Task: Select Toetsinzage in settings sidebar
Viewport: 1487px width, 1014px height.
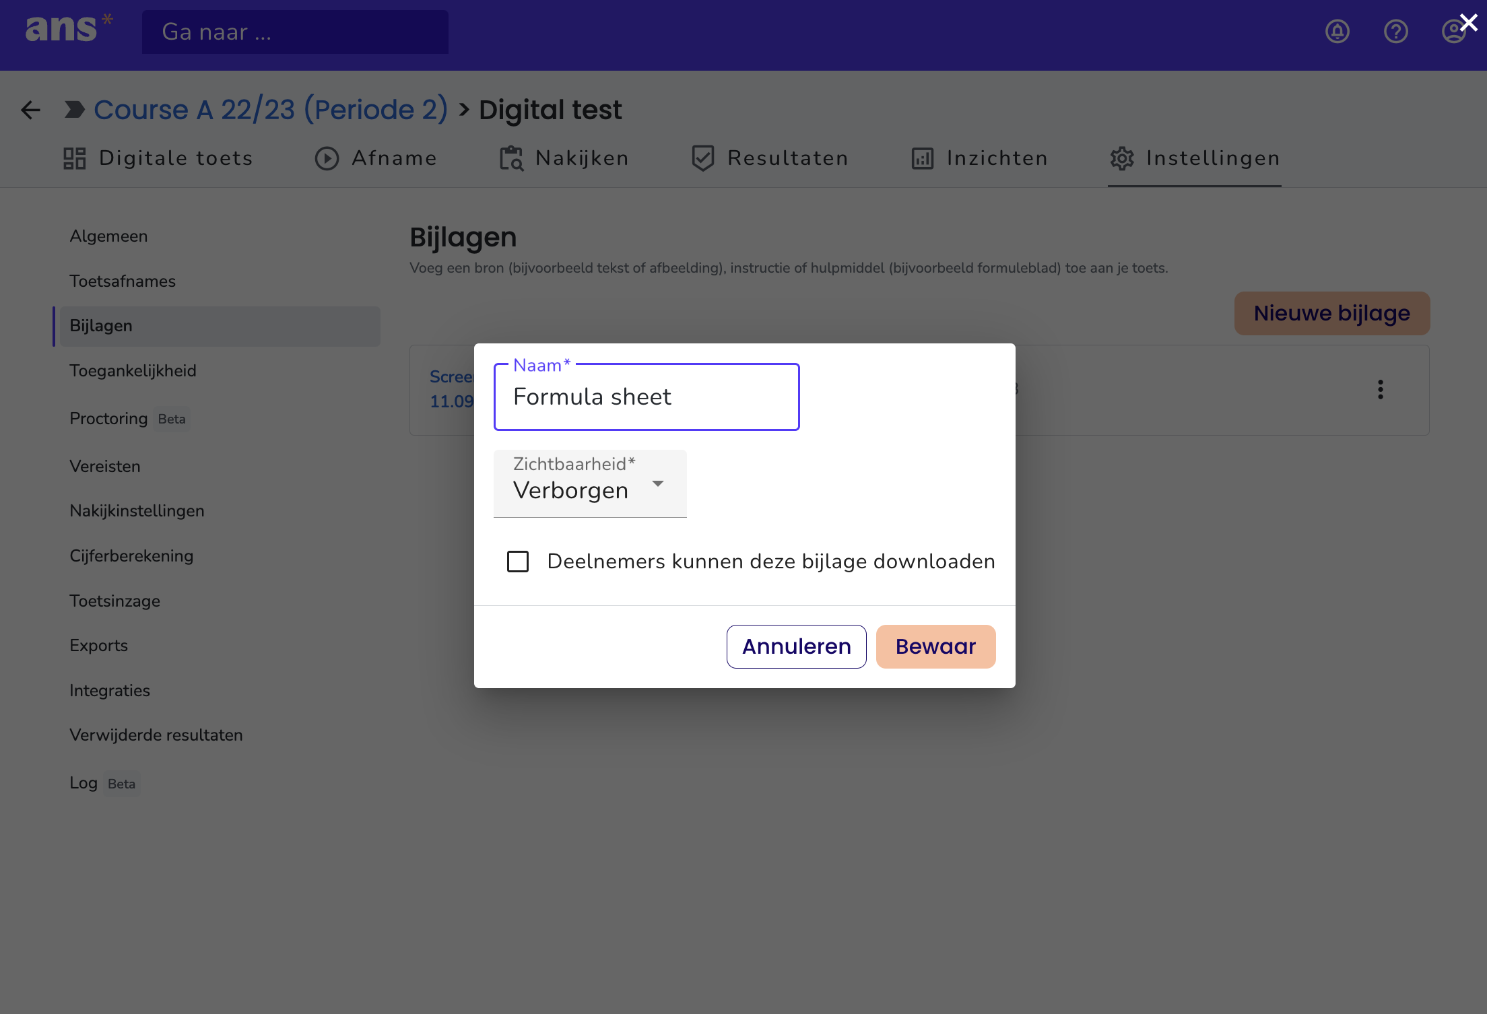Action: pyautogui.click(x=115, y=601)
